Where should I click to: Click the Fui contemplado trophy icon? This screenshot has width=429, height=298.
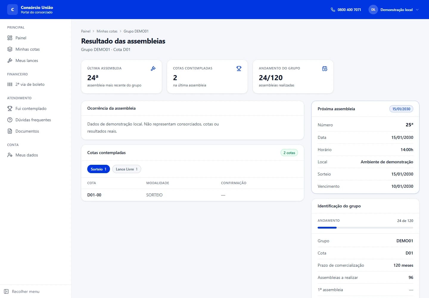tap(10, 108)
